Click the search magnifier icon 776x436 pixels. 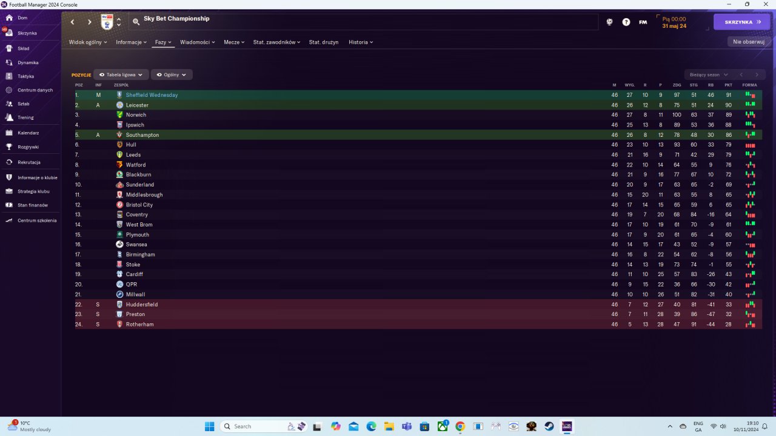(x=136, y=21)
